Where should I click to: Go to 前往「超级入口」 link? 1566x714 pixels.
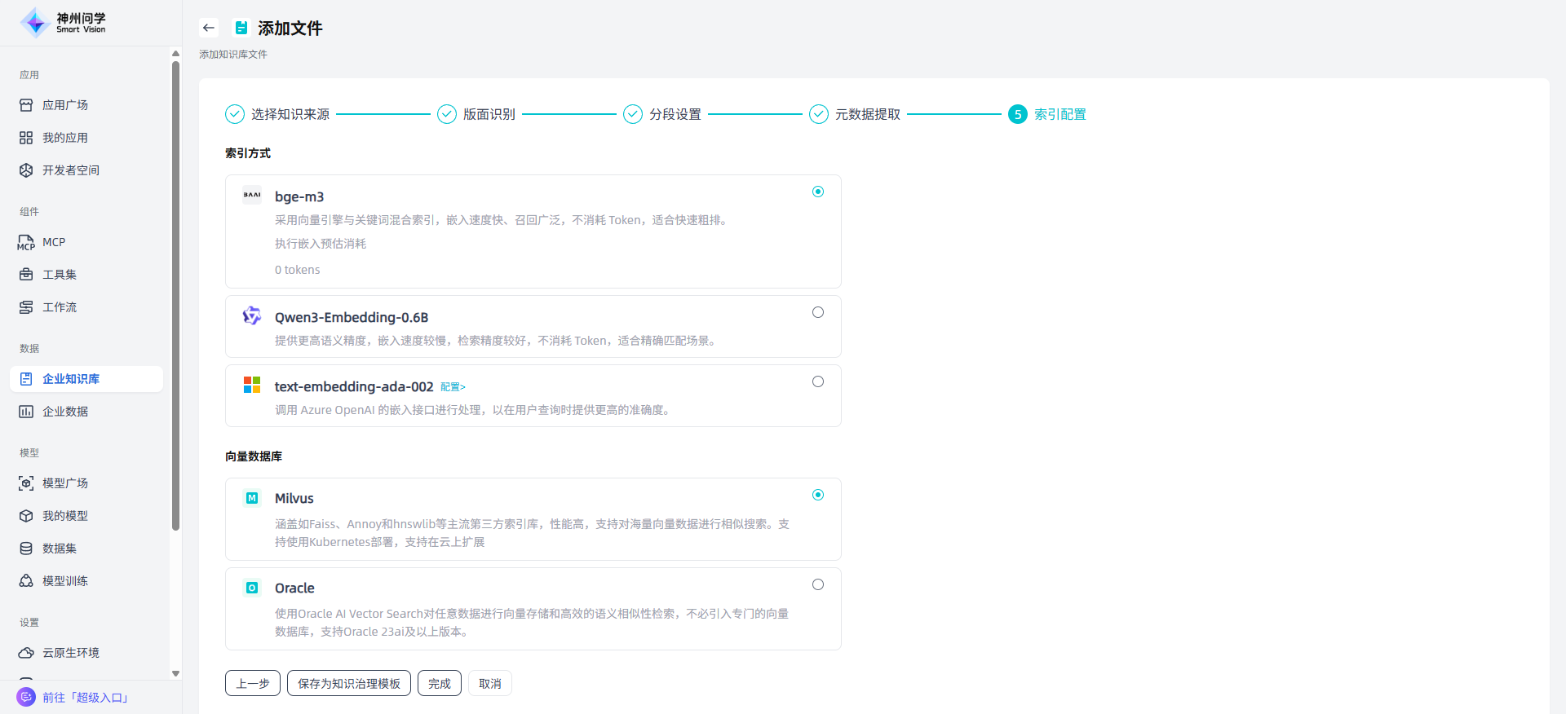click(x=85, y=698)
